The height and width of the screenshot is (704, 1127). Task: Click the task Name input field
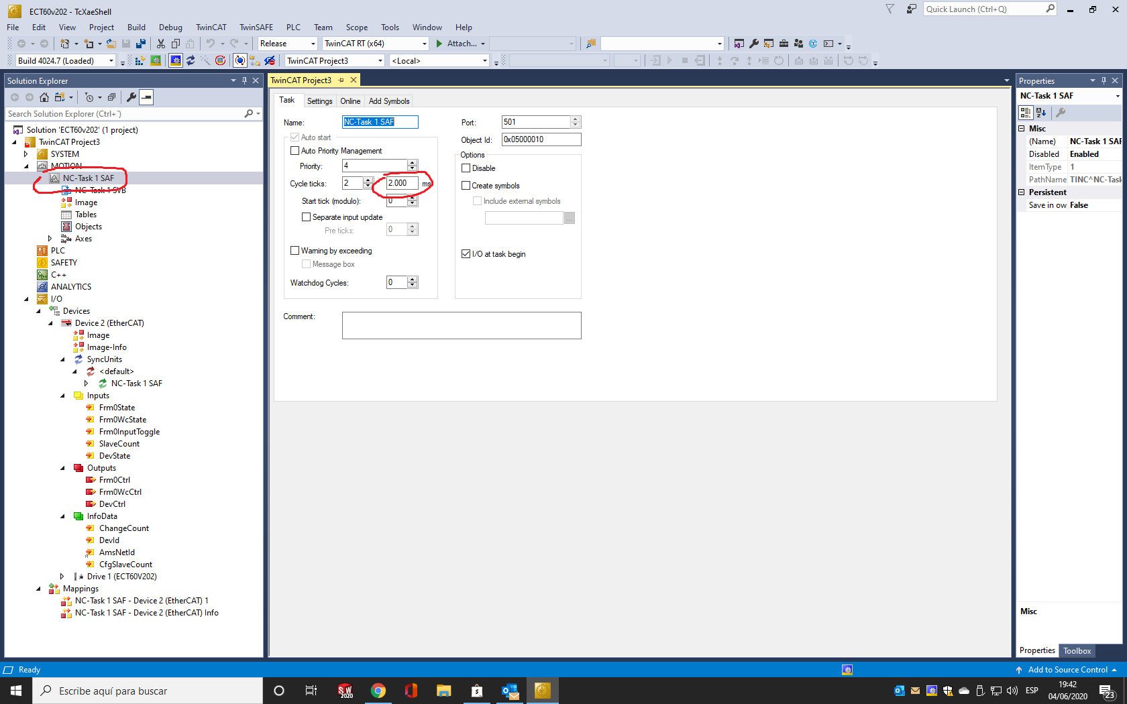[x=380, y=122]
